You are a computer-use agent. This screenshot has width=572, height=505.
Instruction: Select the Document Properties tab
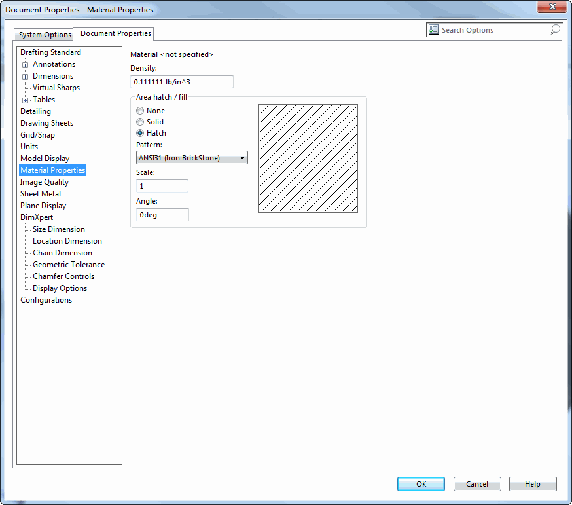114,33
